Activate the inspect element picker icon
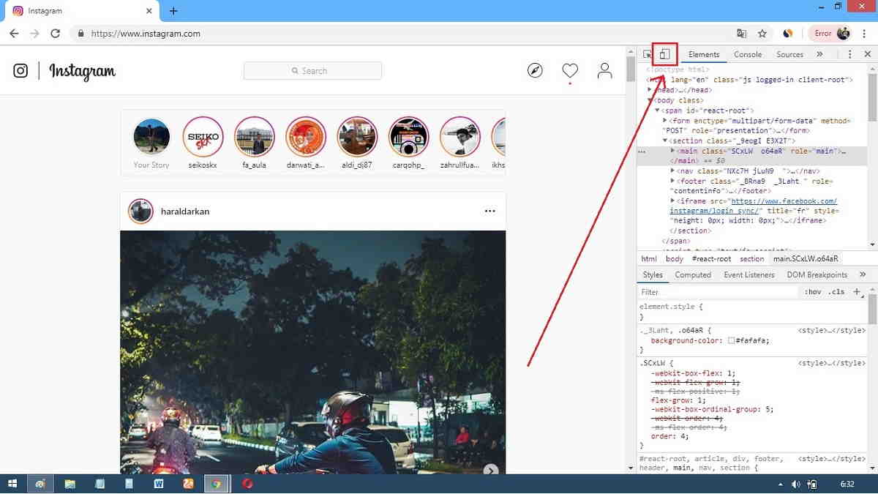This screenshot has width=878, height=494. (648, 54)
